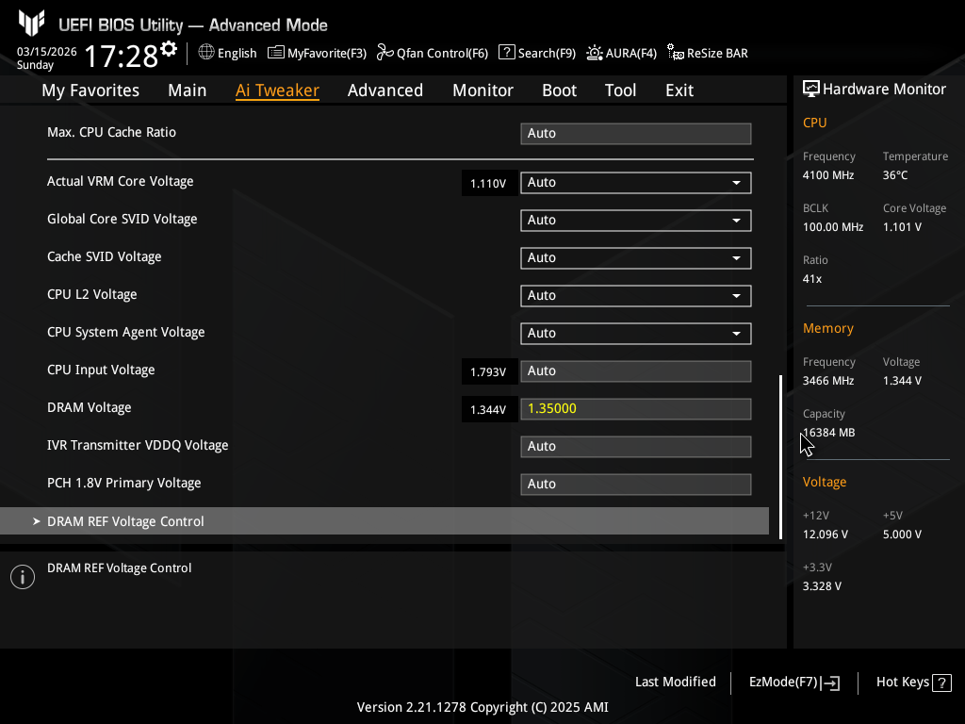Click the 1.110V VRM readout
Image resolution: width=965 pixels, height=724 pixels.
click(x=488, y=184)
